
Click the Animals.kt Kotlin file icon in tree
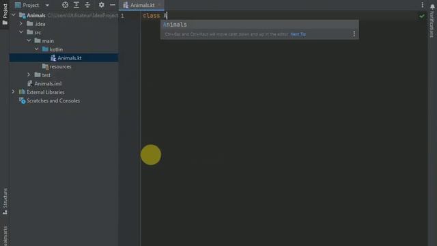53,57
